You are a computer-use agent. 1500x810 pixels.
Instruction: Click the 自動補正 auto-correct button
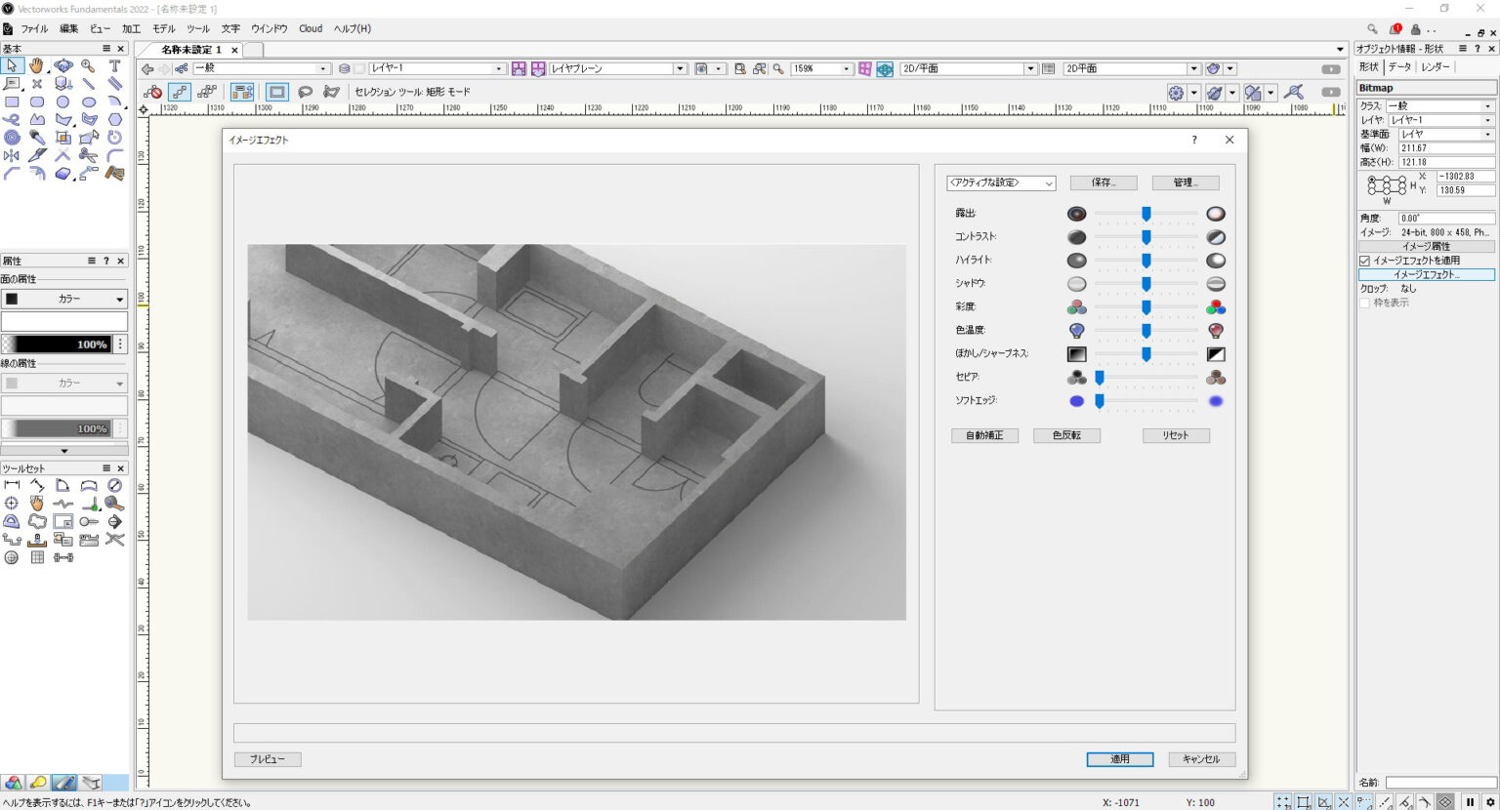(x=984, y=435)
